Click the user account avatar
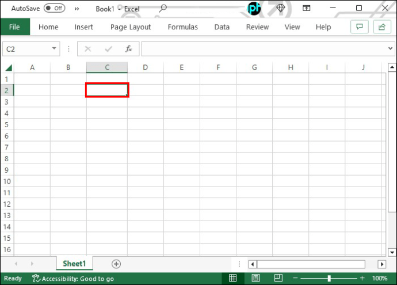397x285 pixels. (254, 9)
